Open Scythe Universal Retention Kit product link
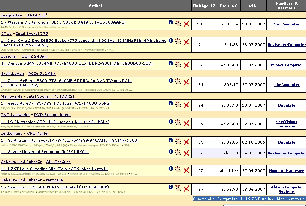This screenshot has width=306, height=206. (x=45, y=152)
